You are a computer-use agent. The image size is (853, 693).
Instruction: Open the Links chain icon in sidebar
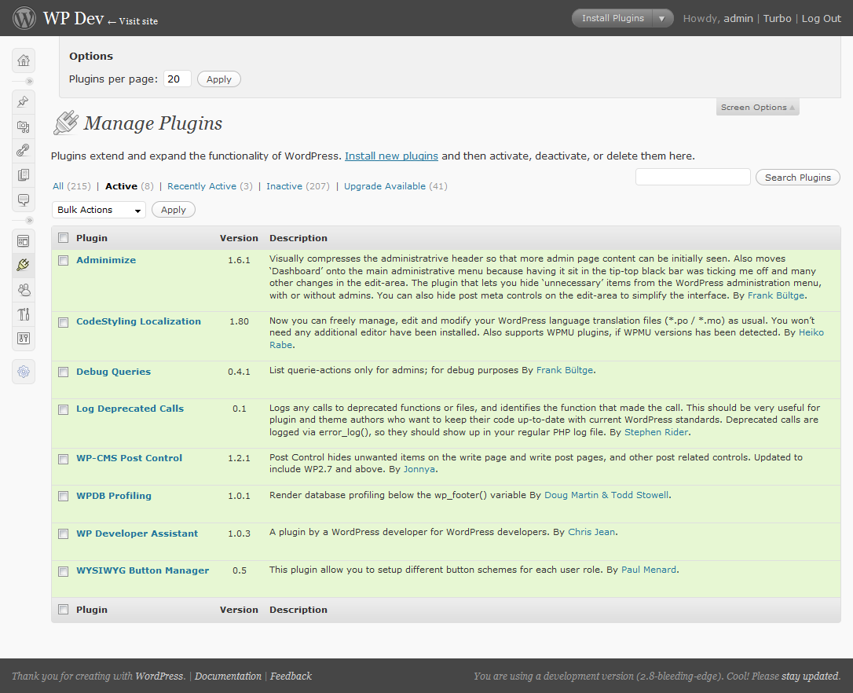pos(24,151)
